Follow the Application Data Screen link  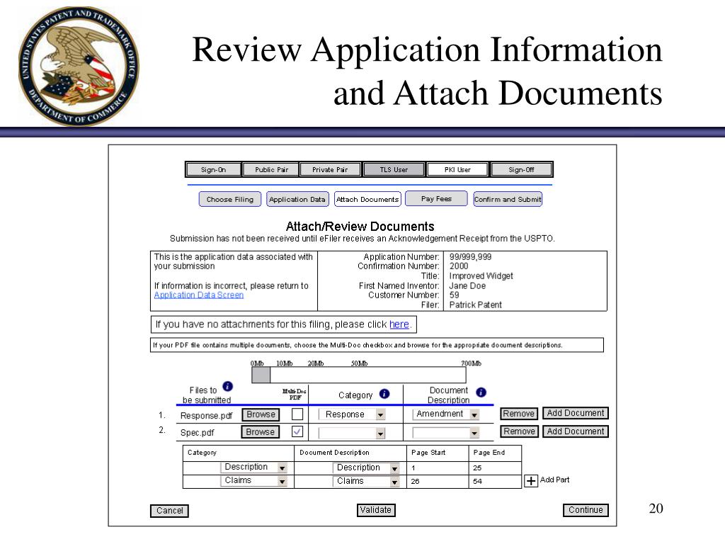pos(199,295)
